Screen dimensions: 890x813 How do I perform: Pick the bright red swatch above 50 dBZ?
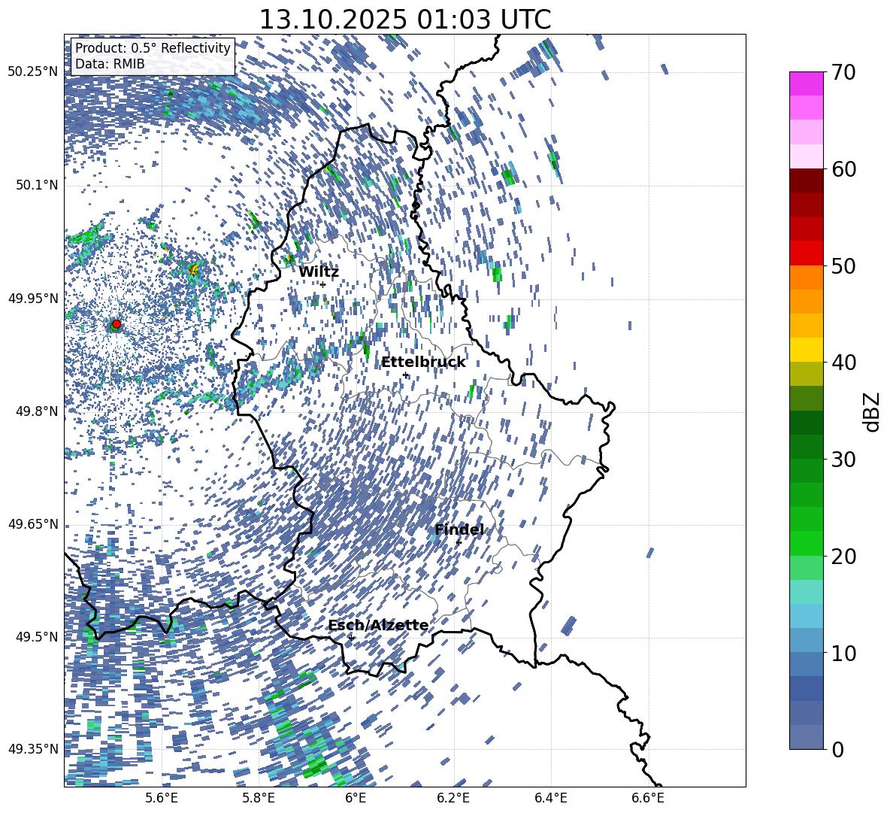[x=806, y=253]
